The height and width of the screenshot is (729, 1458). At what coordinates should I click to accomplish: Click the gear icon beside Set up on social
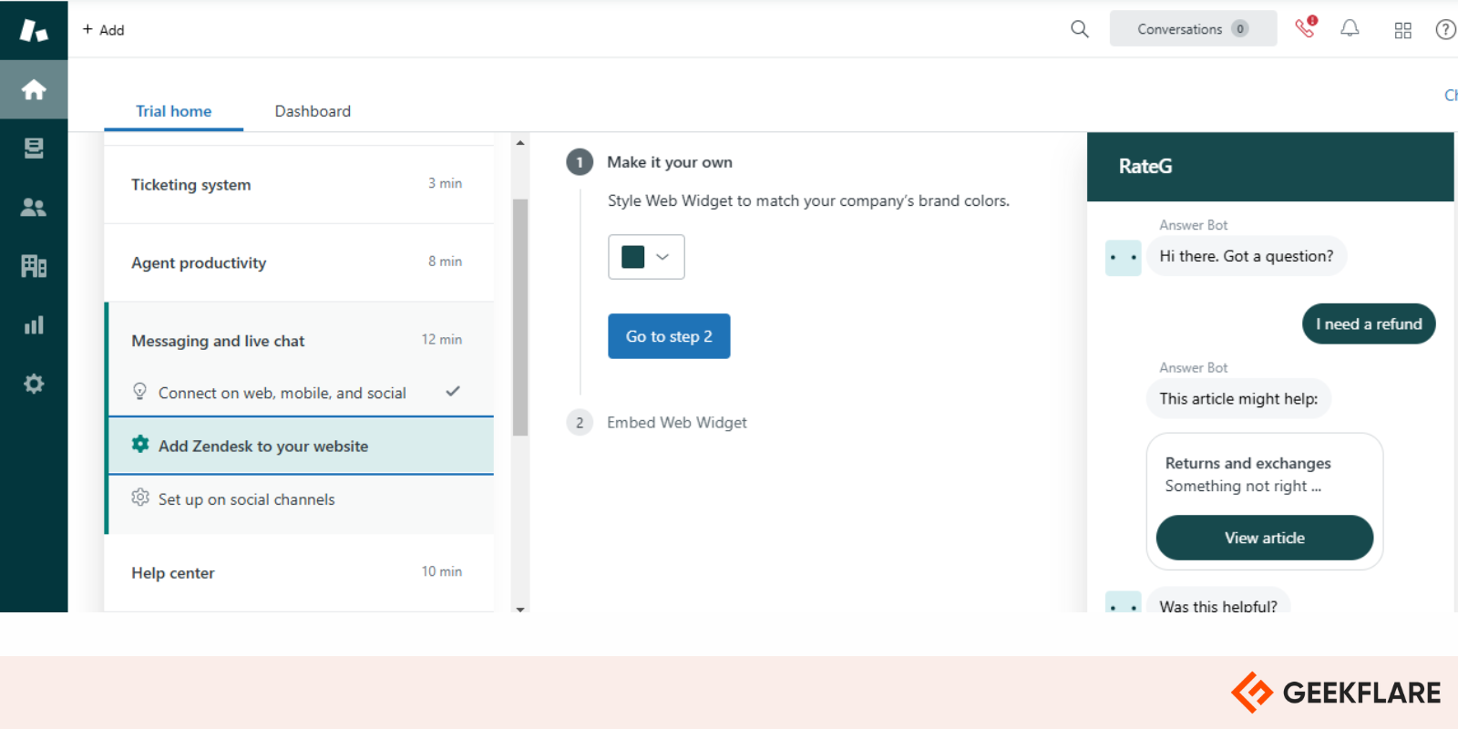(x=140, y=498)
